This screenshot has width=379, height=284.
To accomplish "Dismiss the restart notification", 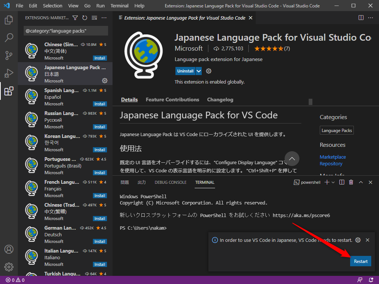I will (x=368, y=240).
